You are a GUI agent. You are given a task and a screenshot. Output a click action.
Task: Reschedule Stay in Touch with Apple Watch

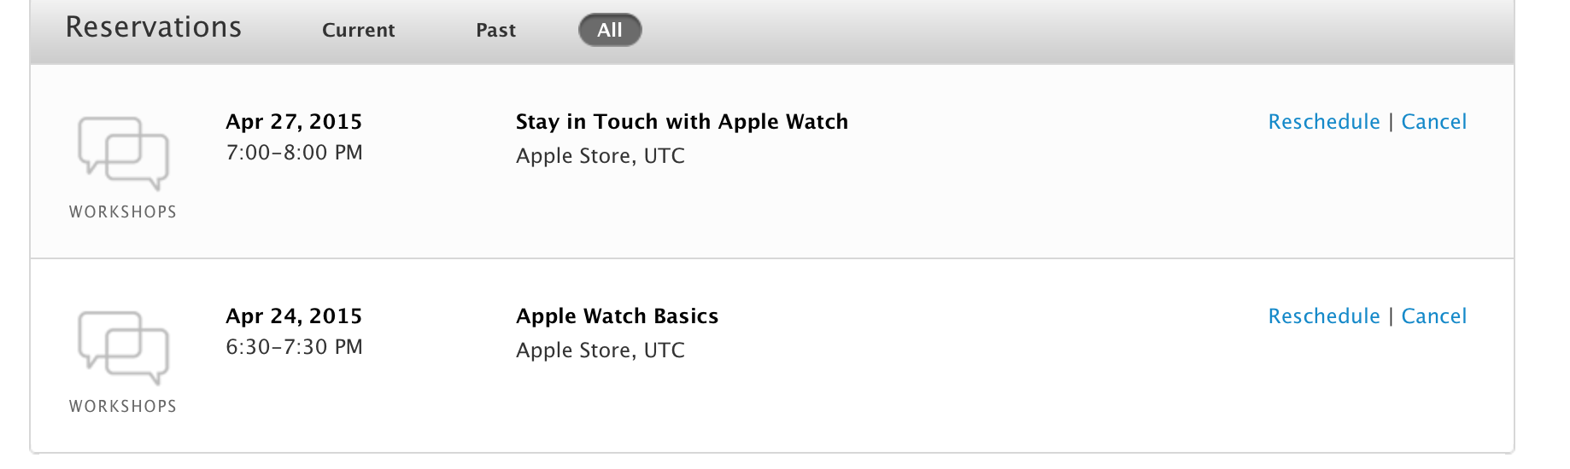click(1323, 122)
